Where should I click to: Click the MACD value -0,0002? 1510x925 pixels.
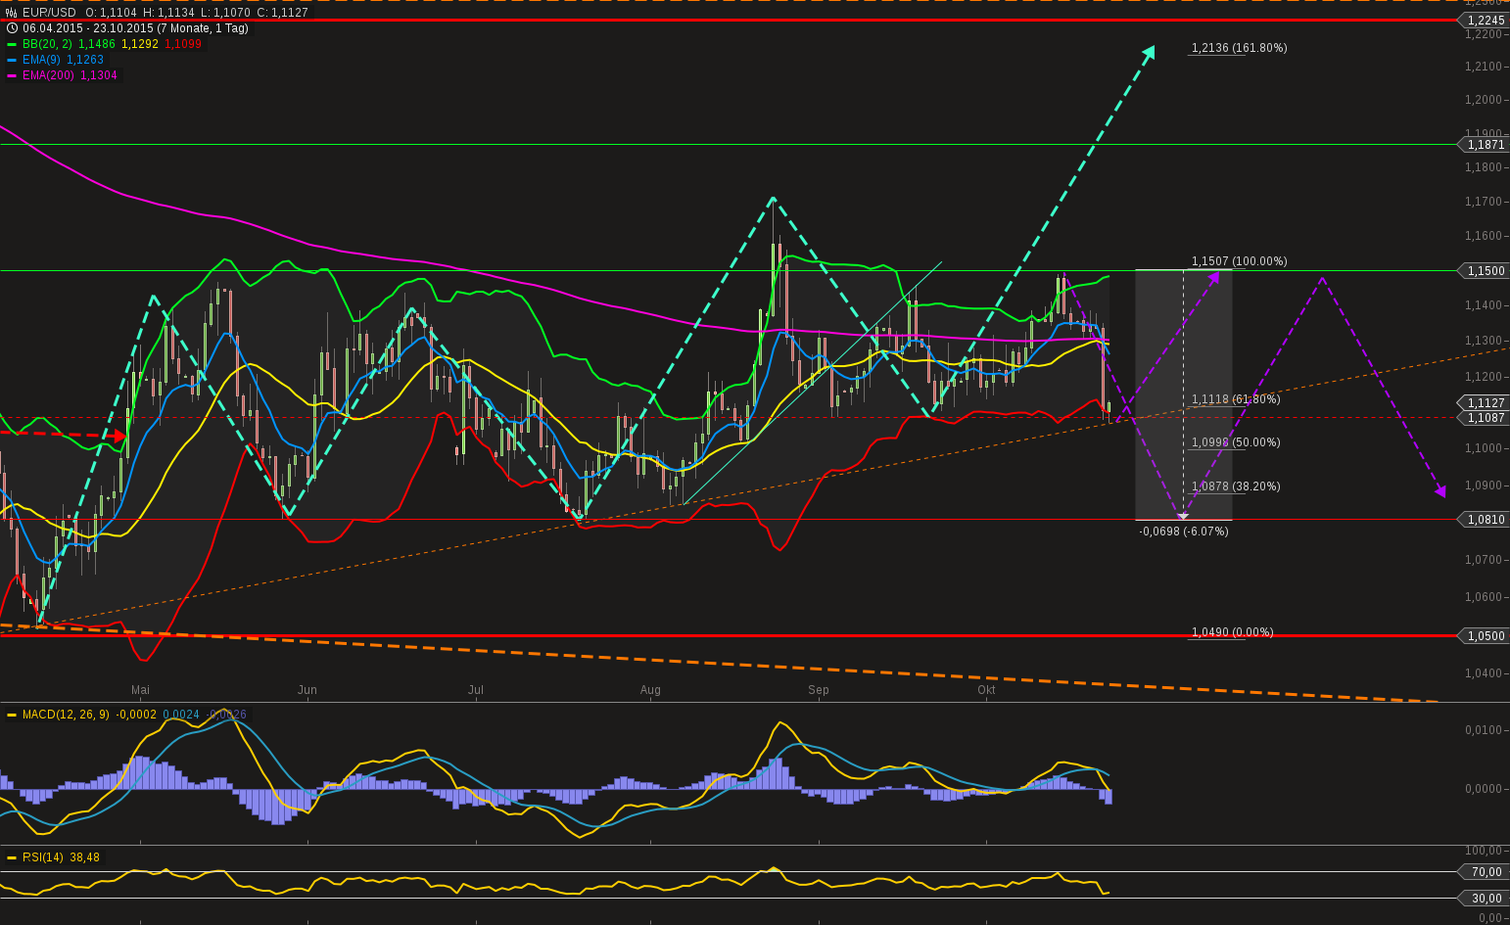point(136,715)
